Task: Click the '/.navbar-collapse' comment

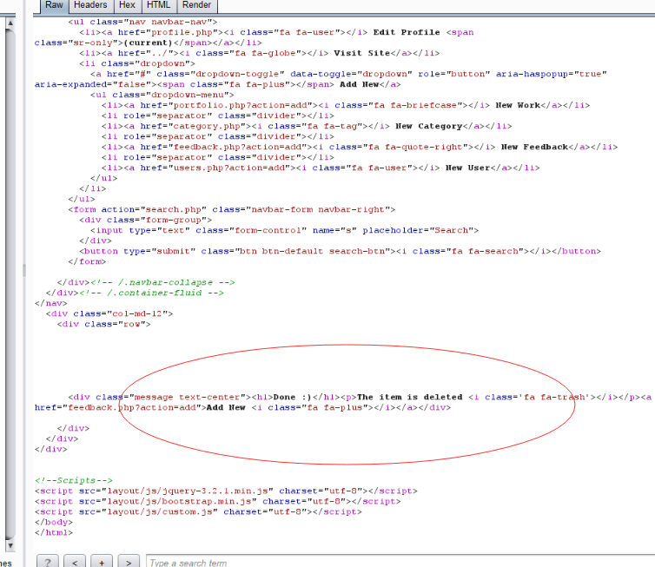Action: coord(162,282)
